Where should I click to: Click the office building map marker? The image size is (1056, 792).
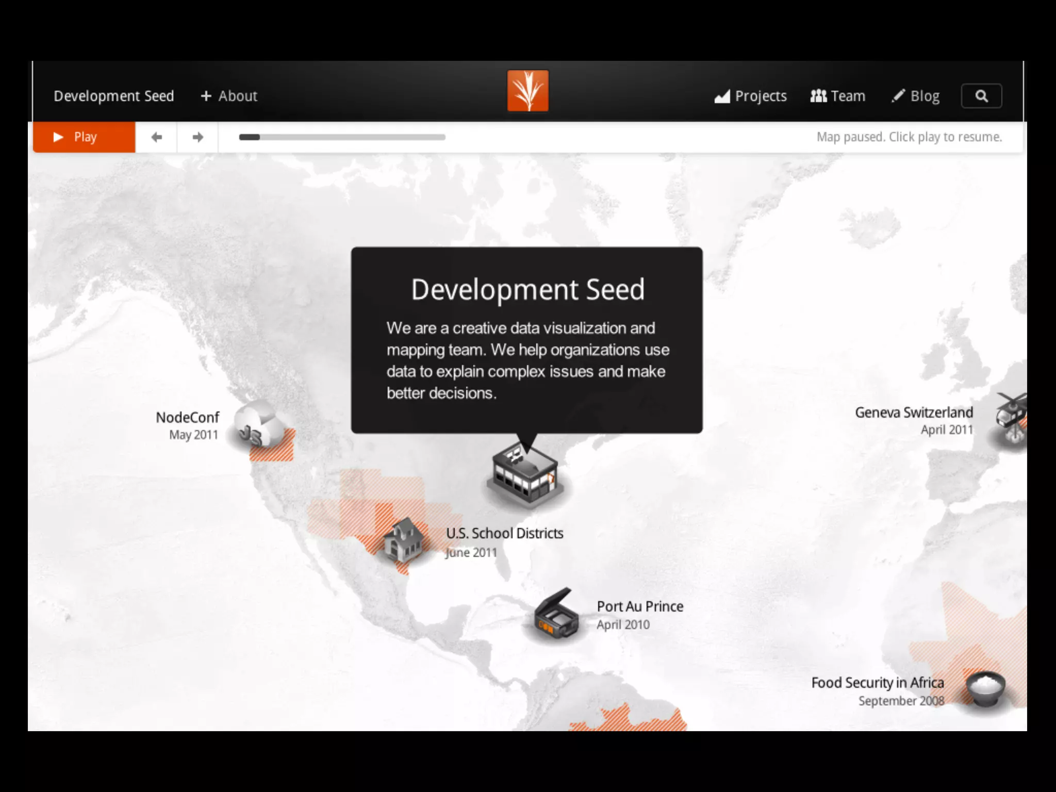[525, 474]
